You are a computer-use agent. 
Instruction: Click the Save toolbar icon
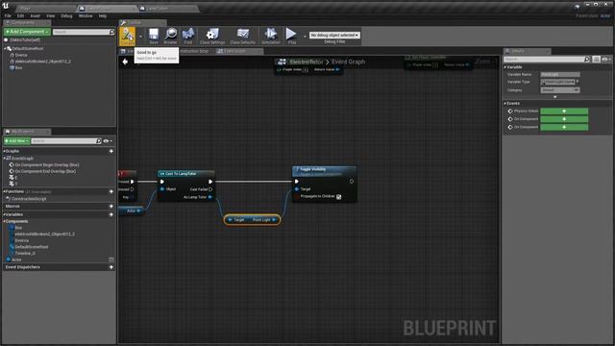[154, 36]
